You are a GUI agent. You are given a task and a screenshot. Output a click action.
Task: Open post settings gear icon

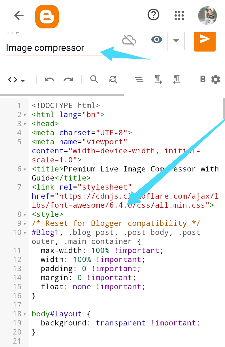[216, 80]
